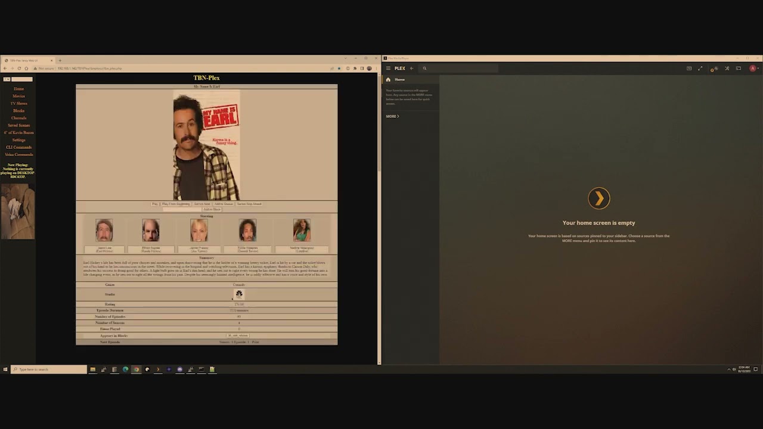
Task: Show hidden system tray icons
Action: pos(729,369)
